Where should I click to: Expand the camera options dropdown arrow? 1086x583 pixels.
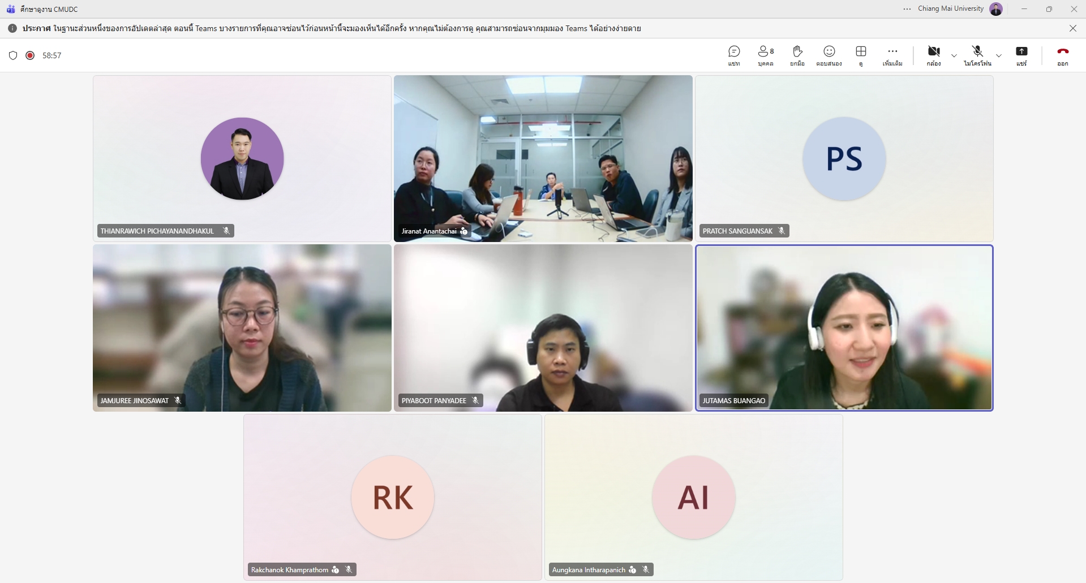coord(954,55)
